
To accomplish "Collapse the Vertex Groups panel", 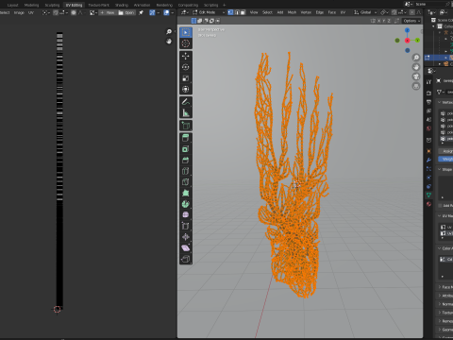I will (445, 102).
